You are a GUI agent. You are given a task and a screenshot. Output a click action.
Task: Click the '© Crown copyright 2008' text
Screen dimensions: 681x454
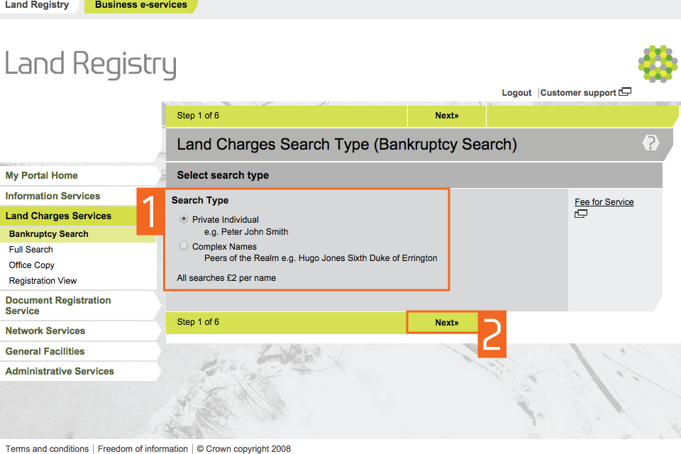243,449
